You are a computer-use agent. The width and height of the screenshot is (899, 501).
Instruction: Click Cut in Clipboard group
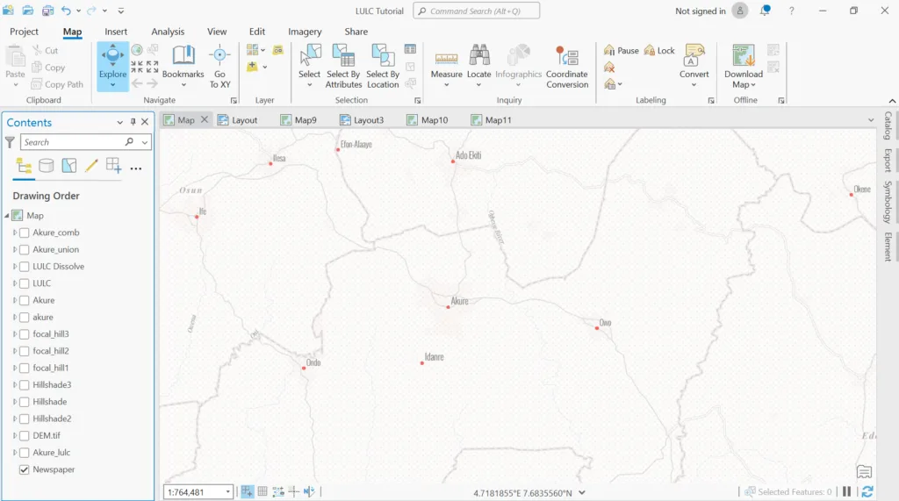click(46, 50)
